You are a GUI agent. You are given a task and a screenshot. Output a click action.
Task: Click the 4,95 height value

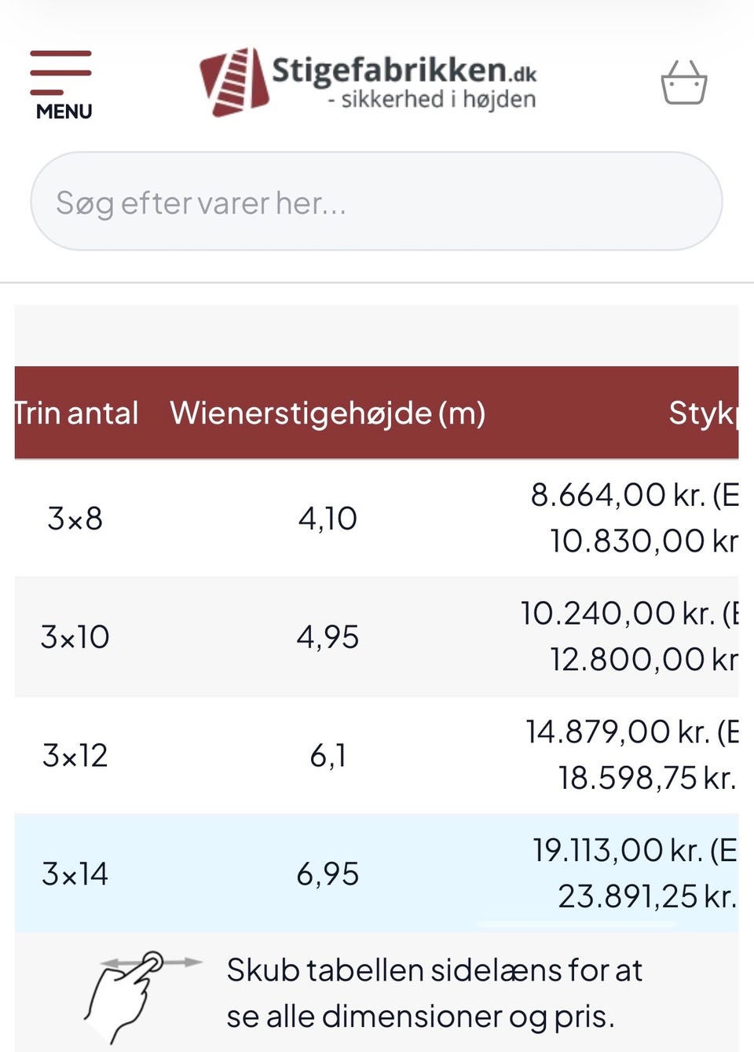pos(328,637)
